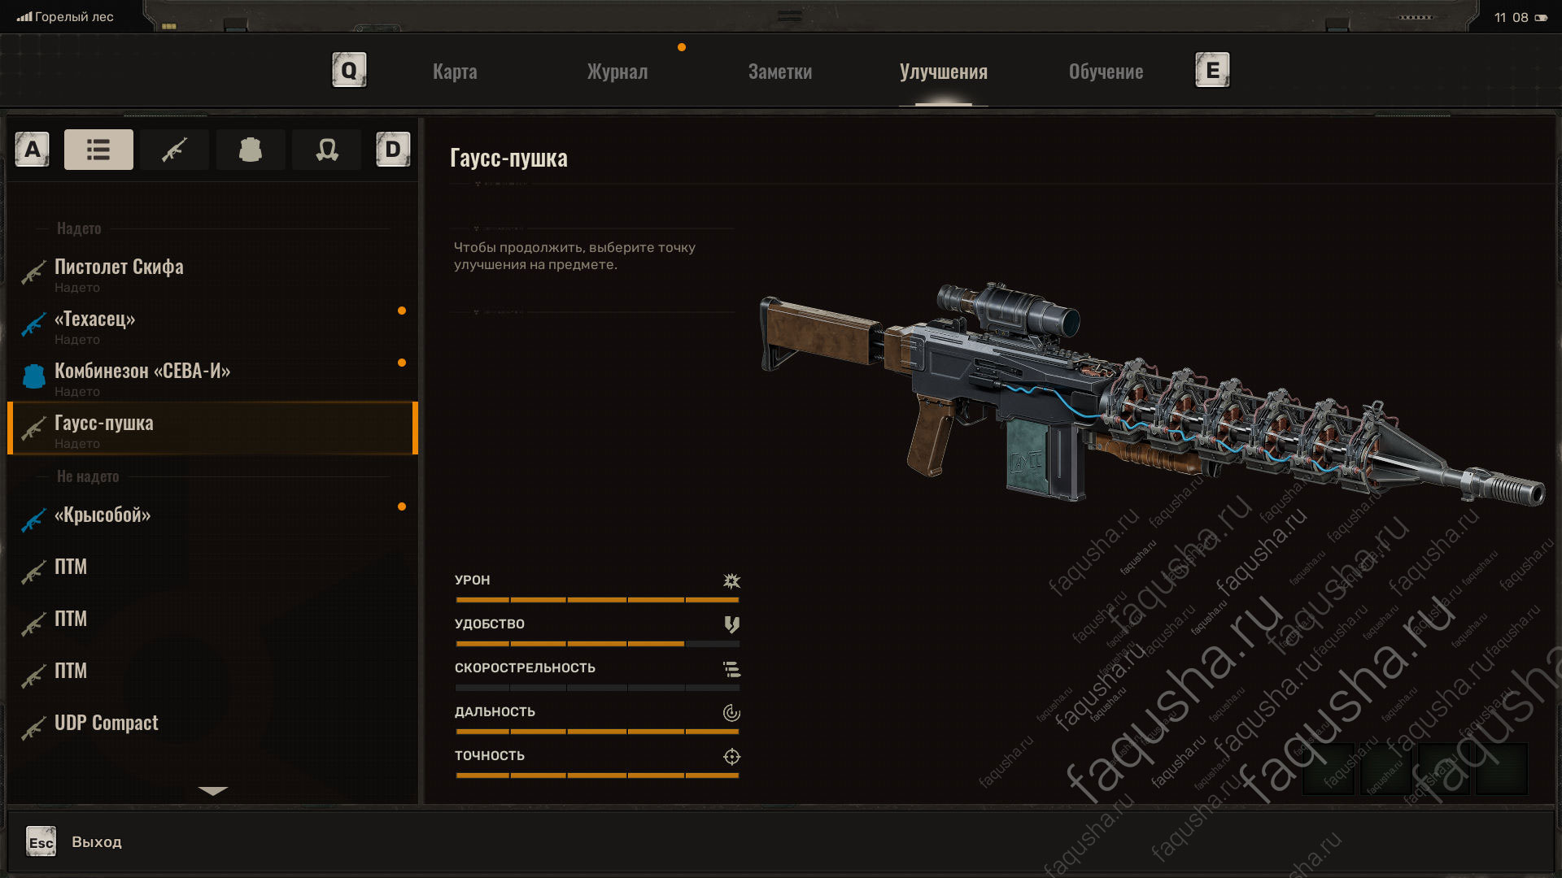Open the Заметки tab
Viewport: 1562px width, 878px height.
(x=780, y=72)
